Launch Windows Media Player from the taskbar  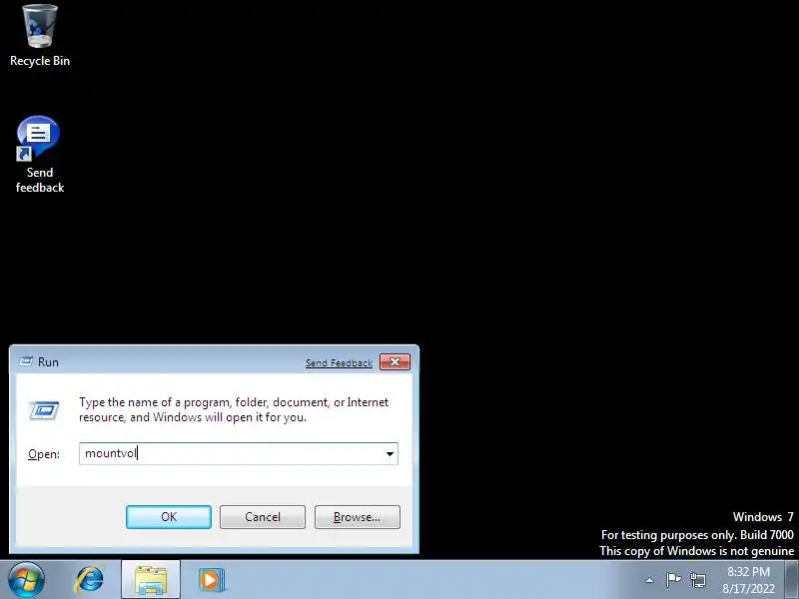pos(211,580)
